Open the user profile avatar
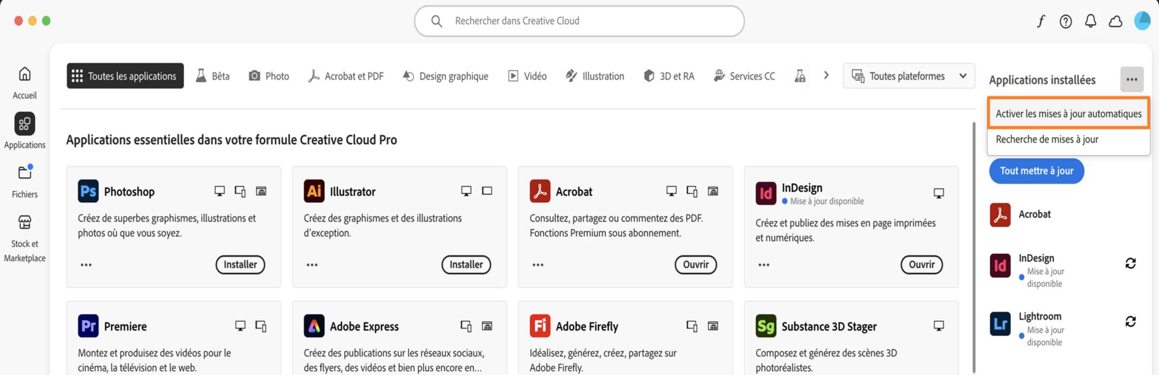This screenshot has height=375, width=1159. [x=1142, y=21]
